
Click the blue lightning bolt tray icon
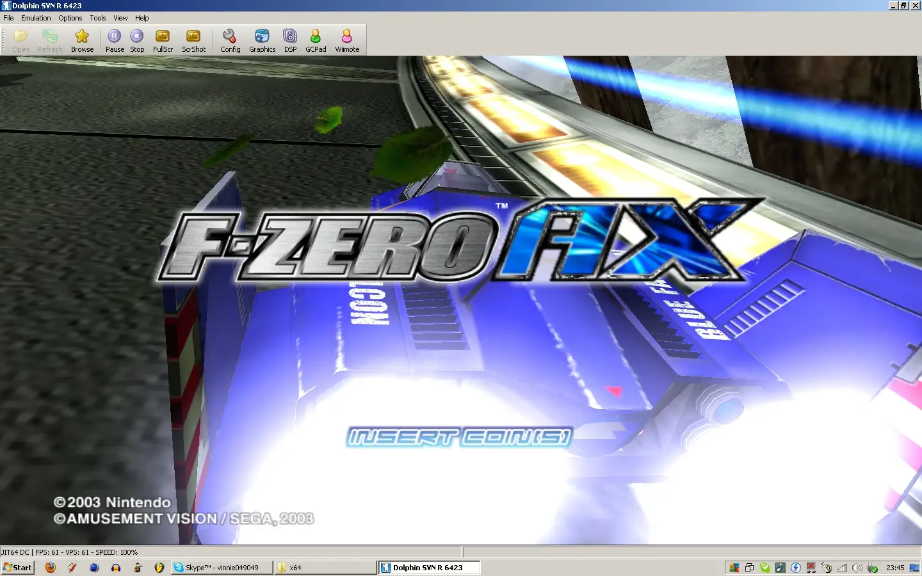point(796,568)
